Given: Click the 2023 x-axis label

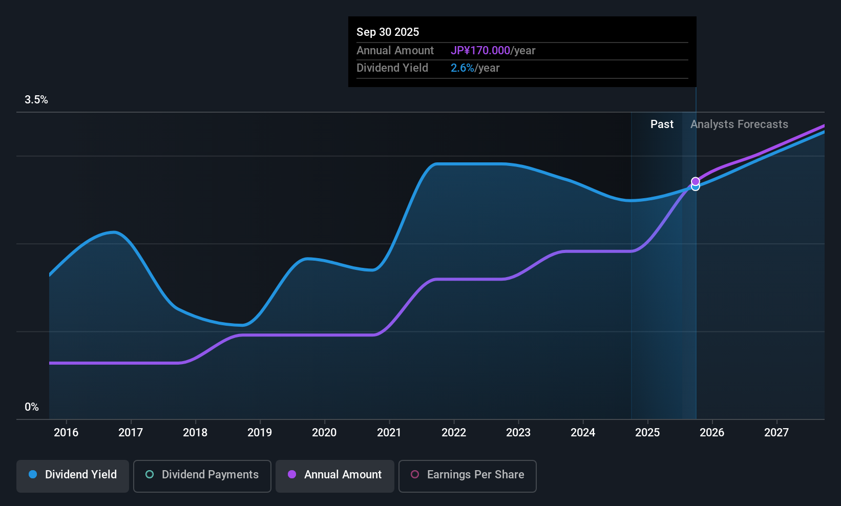Looking at the screenshot, I should [518, 432].
